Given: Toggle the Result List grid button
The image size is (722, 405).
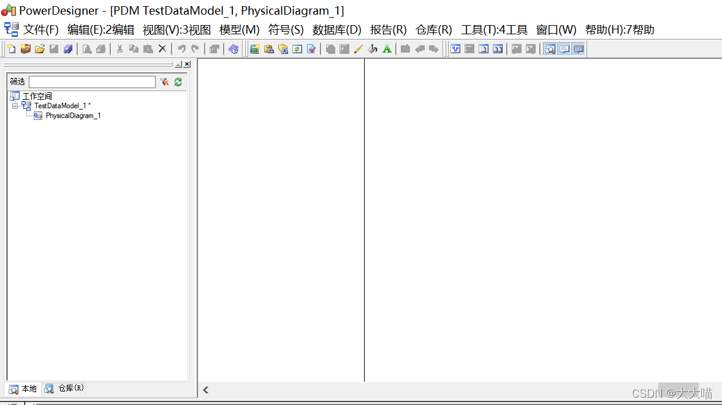Looking at the screenshot, I should [x=579, y=49].
